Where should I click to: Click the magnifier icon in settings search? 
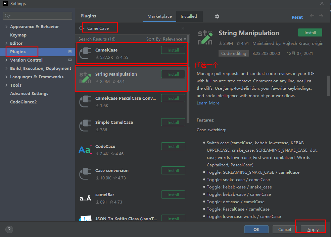pyautogui.click(x=7, y=16)
